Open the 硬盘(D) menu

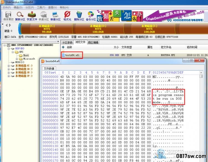[x=18, y=7]
